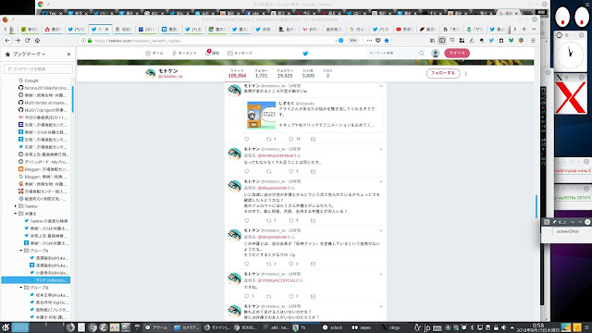The width and height of the screenshot is (592, 333).
Task: Retweet the @kikuyamanoki followers tweet
Action: click(269, 220)
